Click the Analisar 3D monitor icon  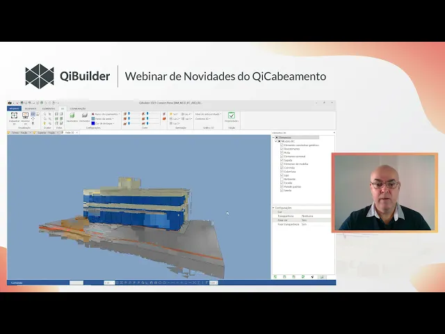click(x=25, y=115)
